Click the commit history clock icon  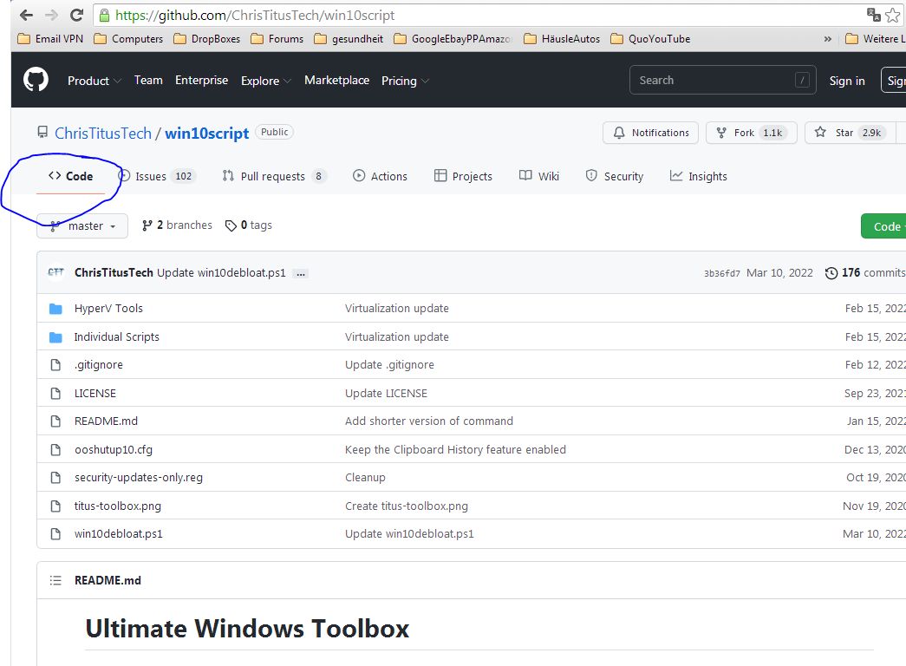pos(831,273)
